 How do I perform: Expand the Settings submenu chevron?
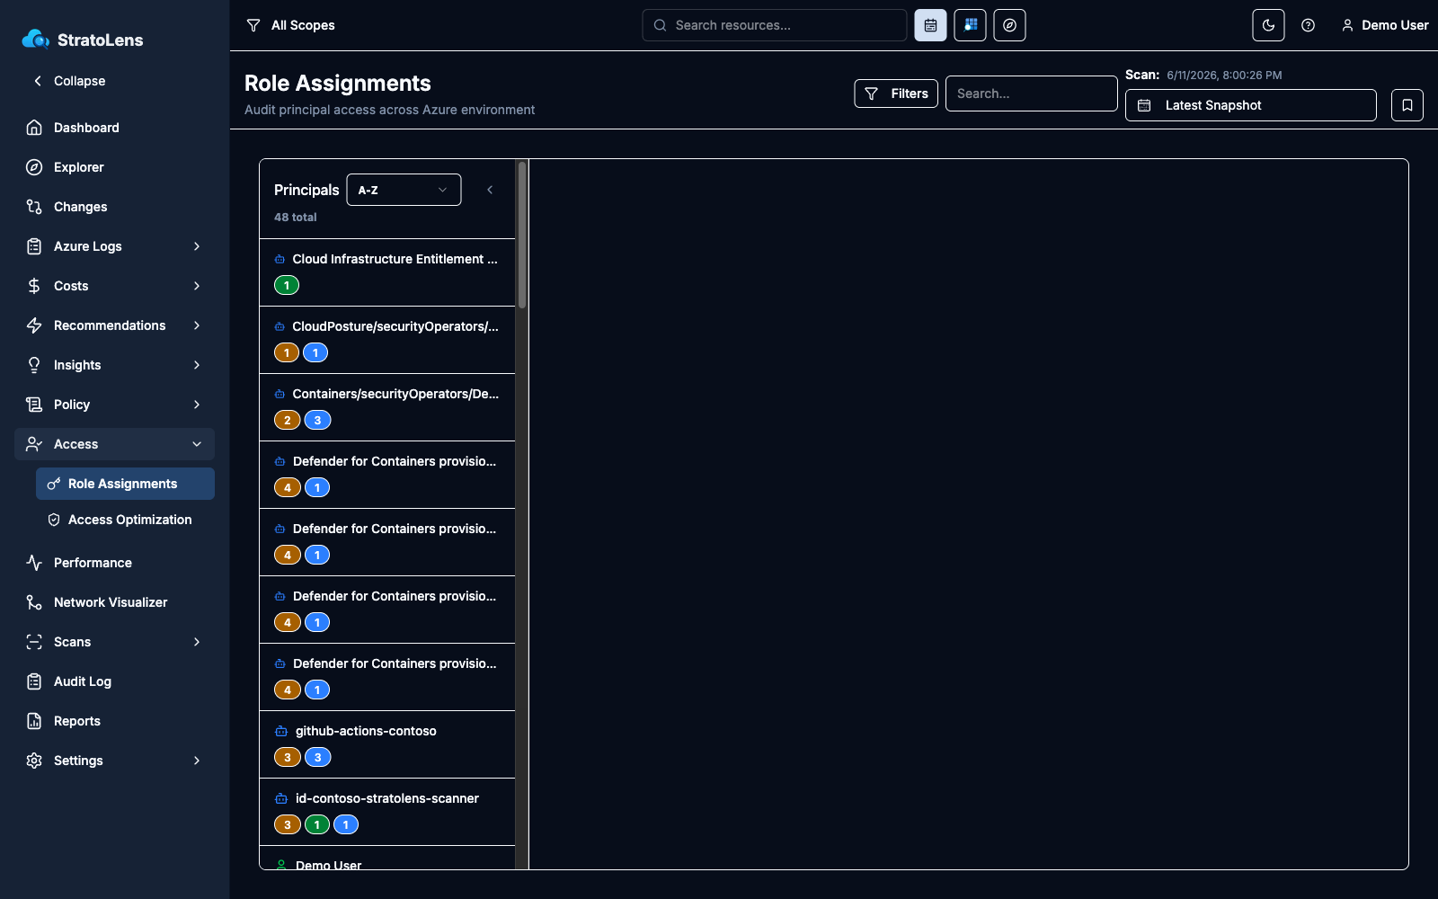point(197,761)
